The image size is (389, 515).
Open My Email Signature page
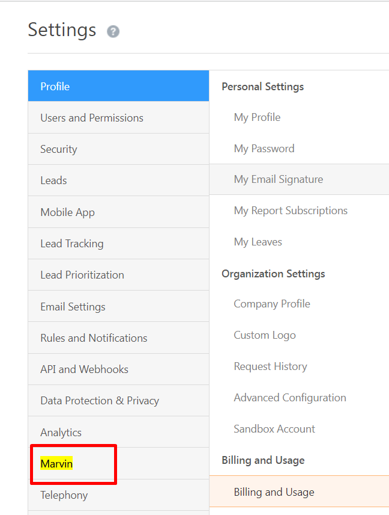point(279,179)
